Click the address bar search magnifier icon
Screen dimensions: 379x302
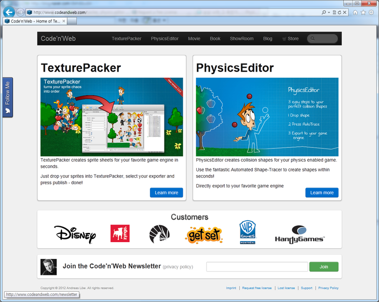(324, 12)
